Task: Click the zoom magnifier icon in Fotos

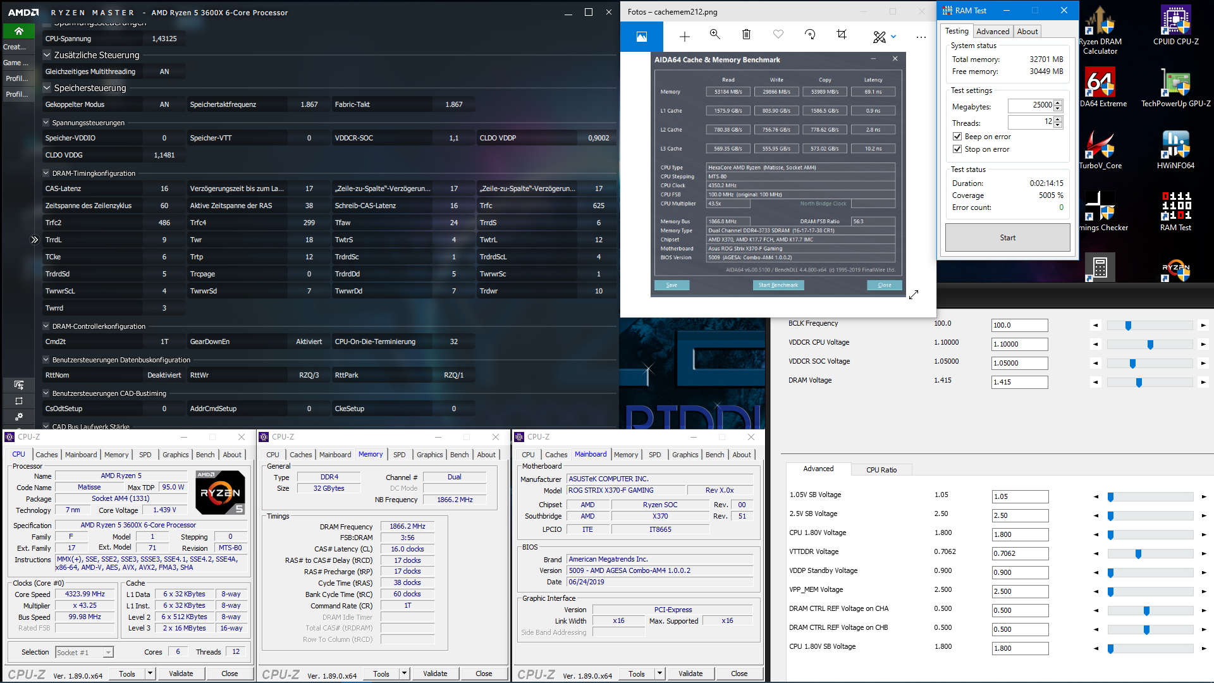Action: point(715,35)
